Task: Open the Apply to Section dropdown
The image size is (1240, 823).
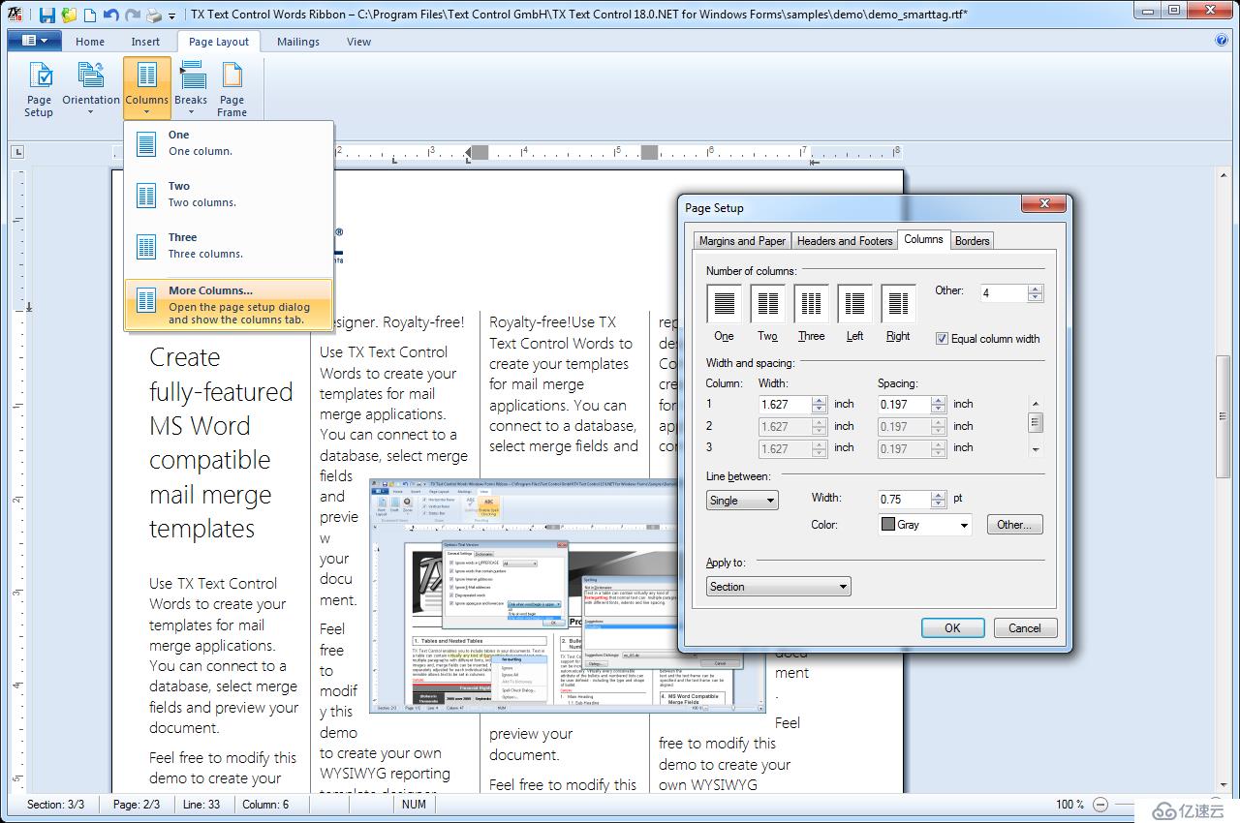Action: [779, 587]
